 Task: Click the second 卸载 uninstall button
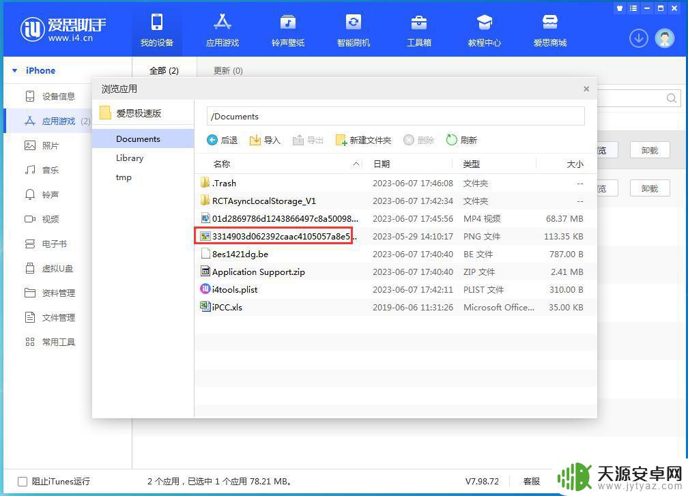click(x=650, y=188)
